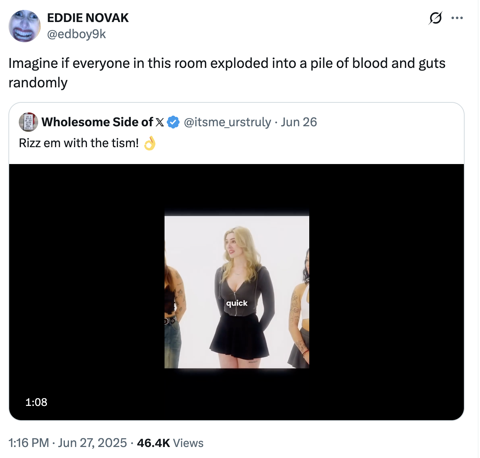Image resolution: width=480 pixels, height=458 pixels.
Task: Click the video thumbnail of the blonde woman
Action: [237, 290]
